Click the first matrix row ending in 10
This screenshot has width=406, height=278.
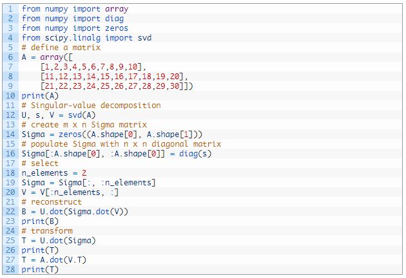[x=93, y=67]
